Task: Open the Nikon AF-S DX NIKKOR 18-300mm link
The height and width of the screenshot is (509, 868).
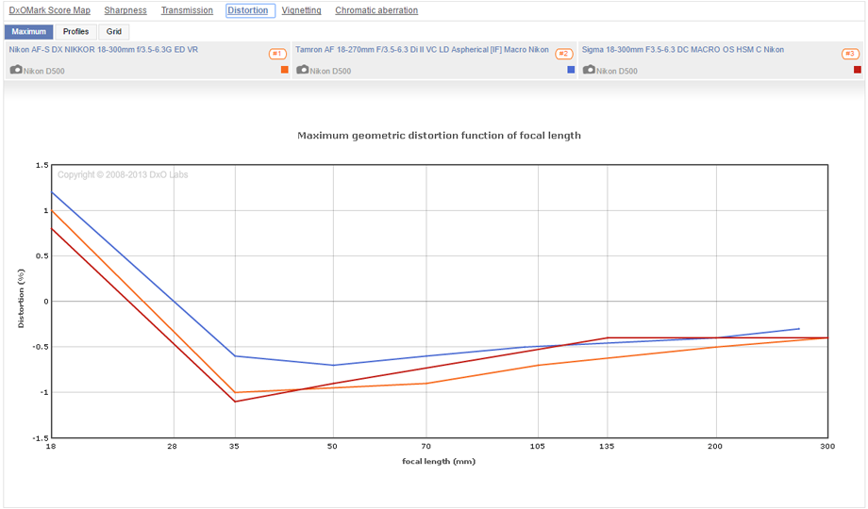Action: point(104,49)
